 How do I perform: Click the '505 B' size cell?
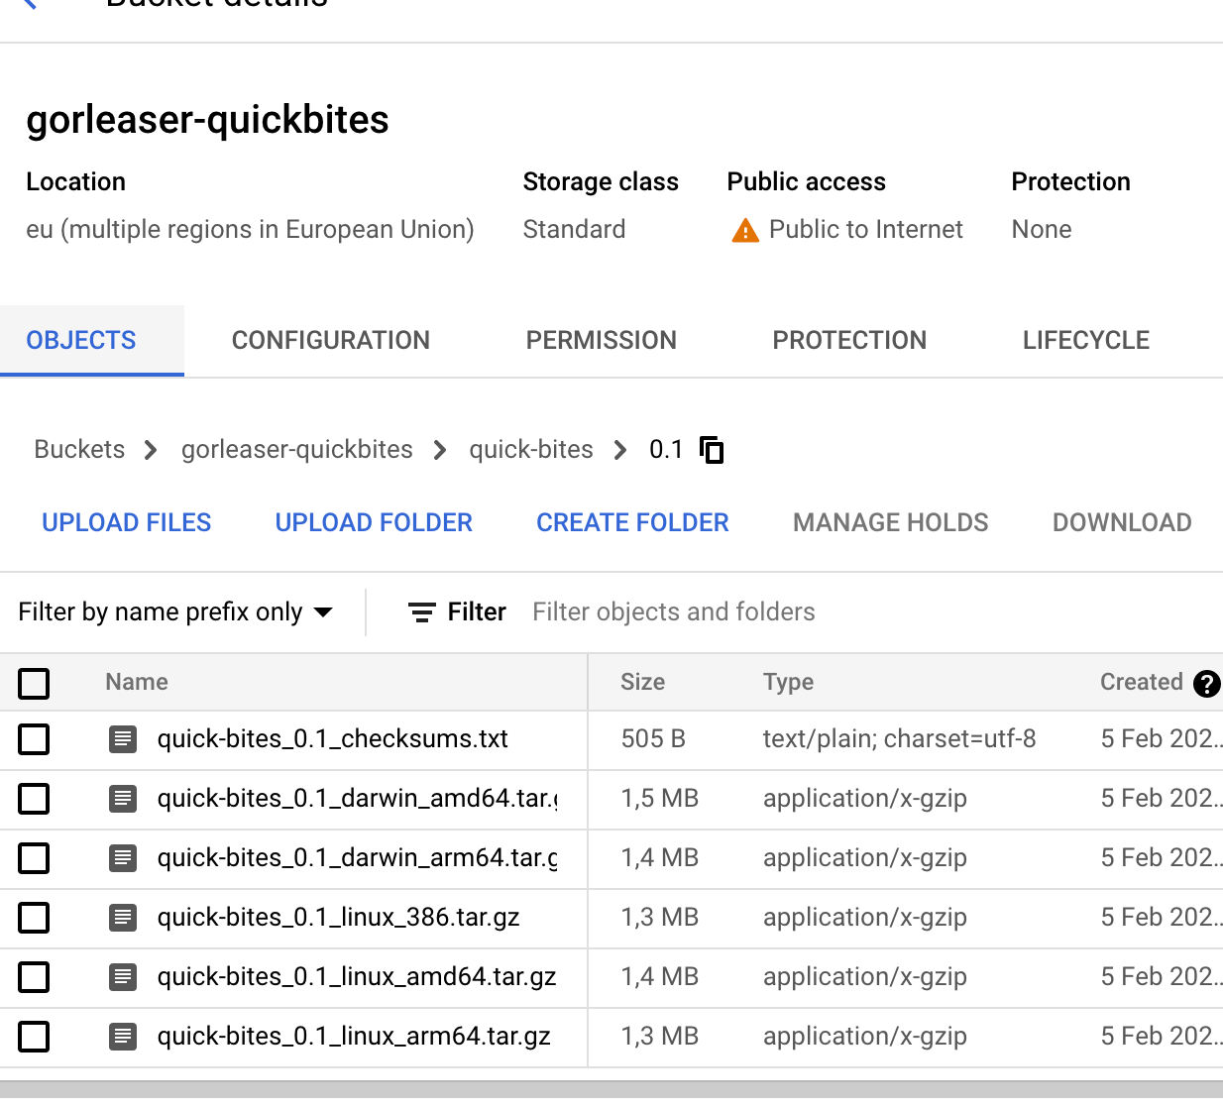653,739
